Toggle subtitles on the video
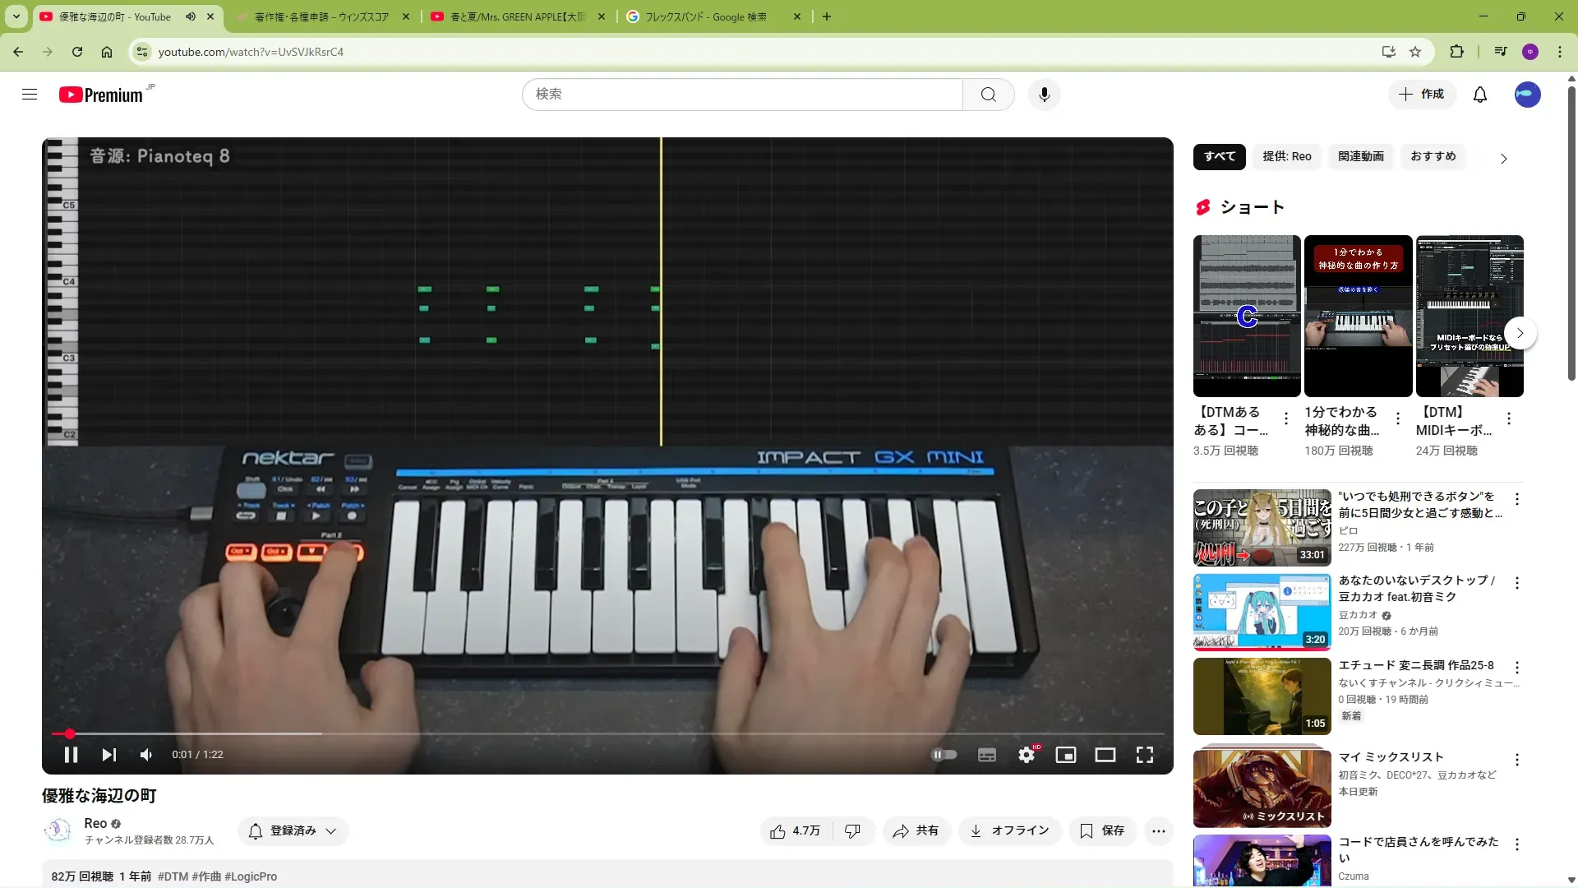The image size is (1578, 888). (987, 755)
